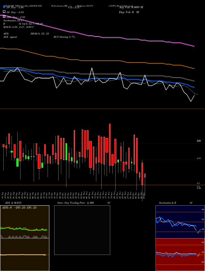205x271 pixels.
Task: Open the empty Intra Day Trading Price panel
Action: [82, 230]
